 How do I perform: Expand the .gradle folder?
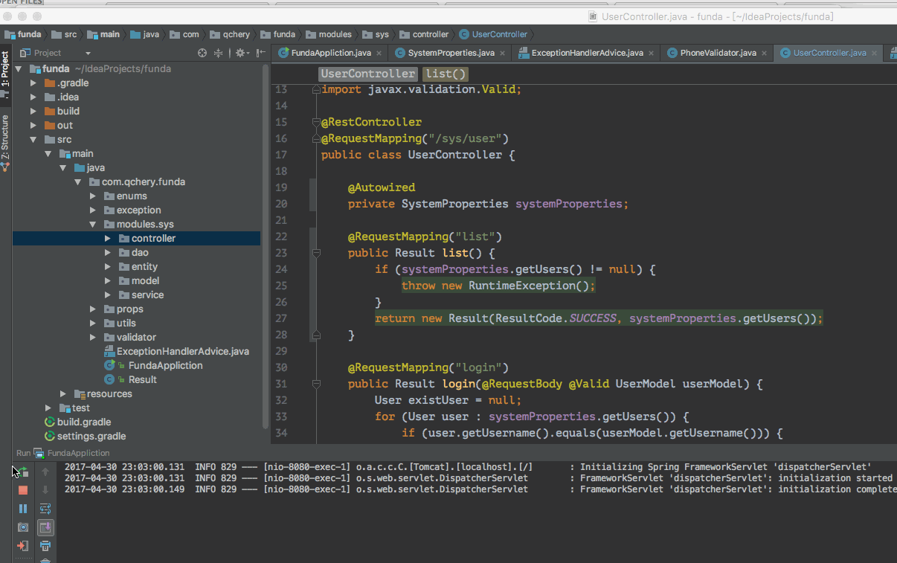(x=33, y=83)
